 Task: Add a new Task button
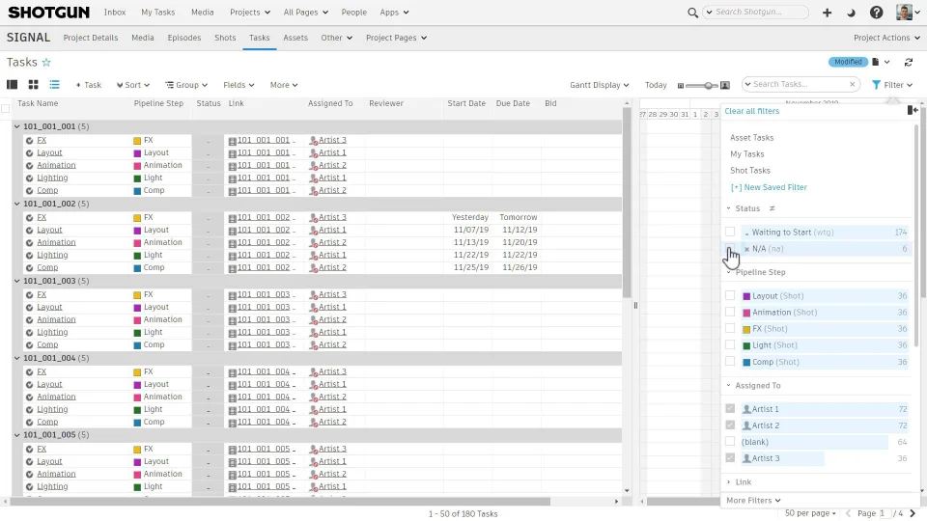coord(89,85)
